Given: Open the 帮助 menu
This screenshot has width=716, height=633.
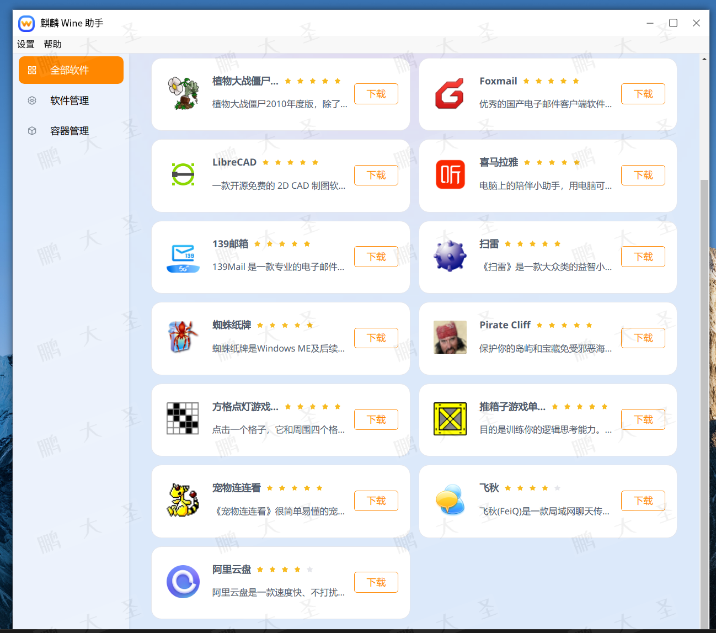Looking at the screenshot, I should click(53, 44).
